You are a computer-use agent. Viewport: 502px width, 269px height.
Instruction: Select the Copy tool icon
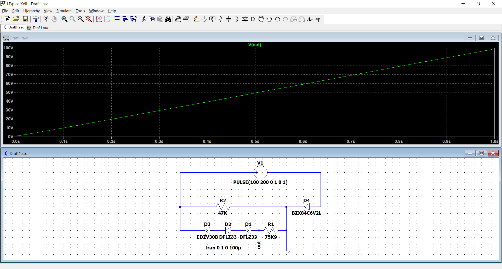(x=152, y=19)
